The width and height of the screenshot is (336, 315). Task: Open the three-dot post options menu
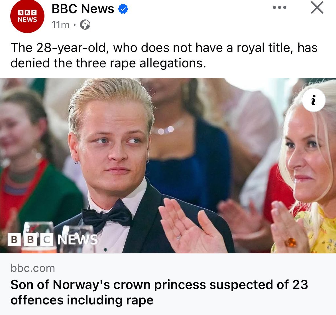pos(279,8)
